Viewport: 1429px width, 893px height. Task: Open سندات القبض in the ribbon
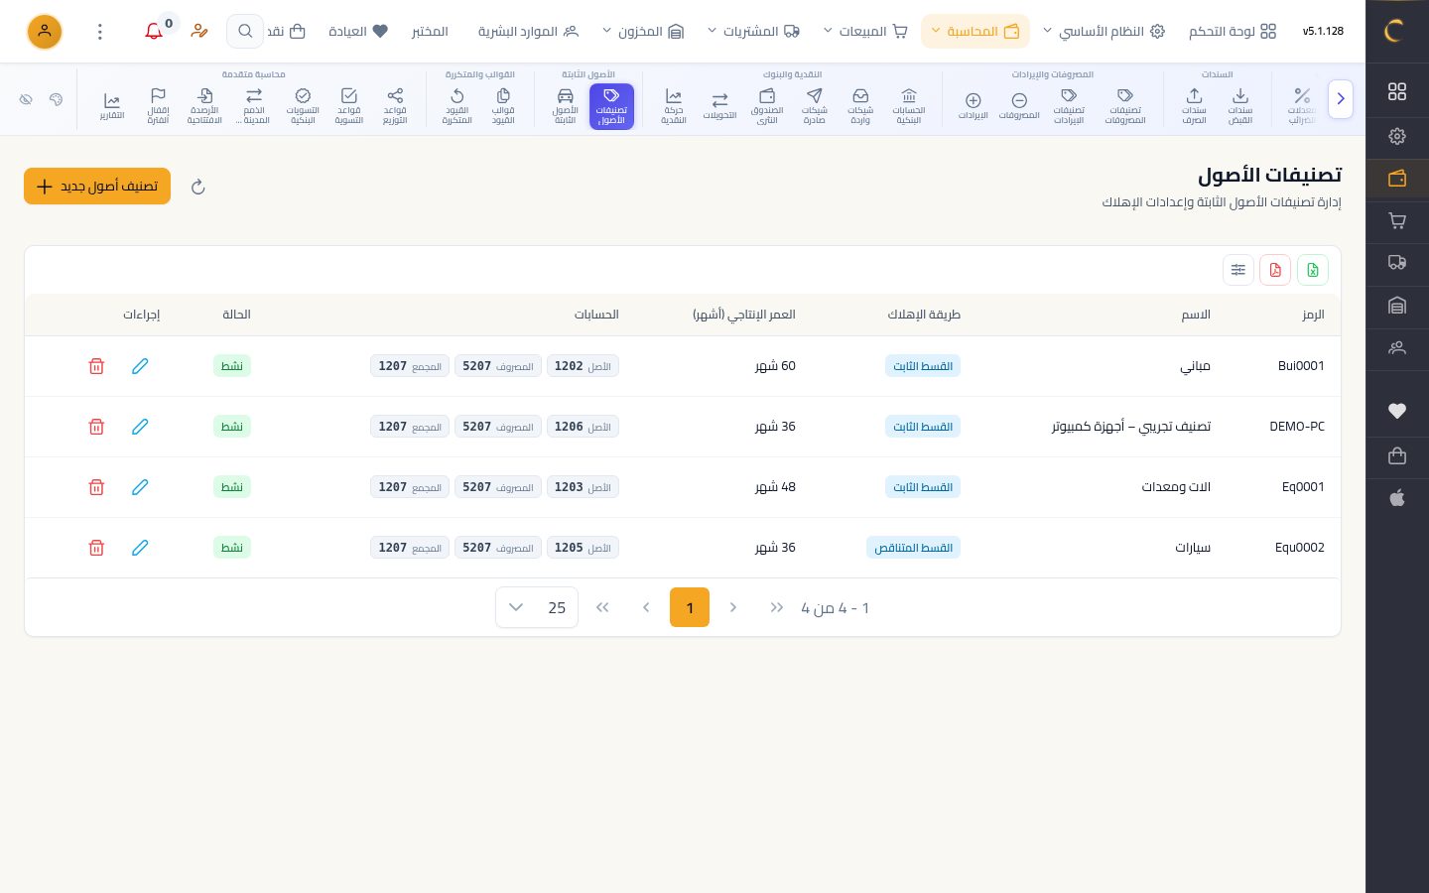(x=1240, y=105)
